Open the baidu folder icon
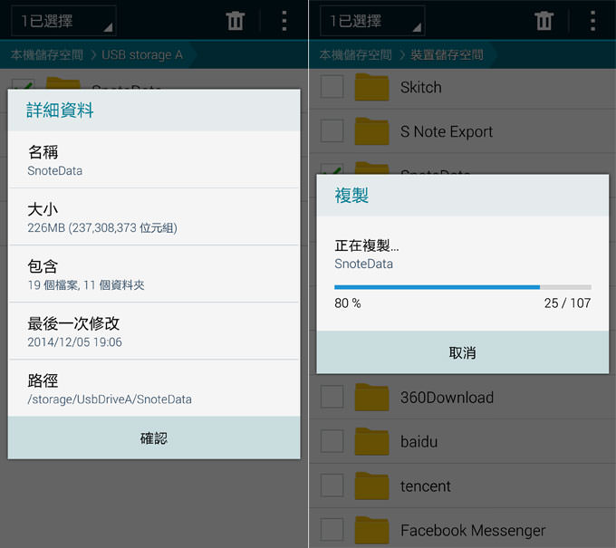This screenshot has height=548, width=616. tap(371, 442)
